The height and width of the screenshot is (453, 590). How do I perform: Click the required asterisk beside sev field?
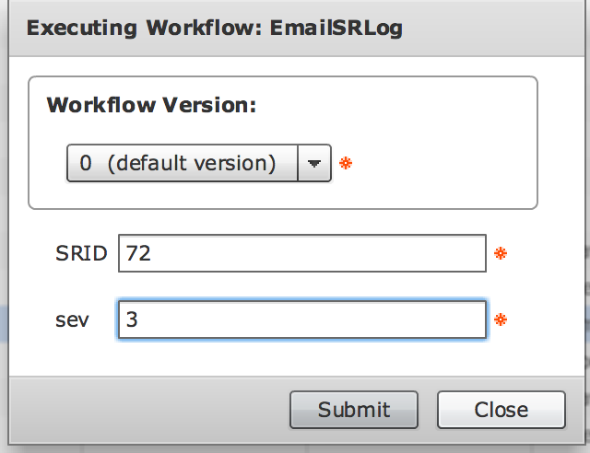tap(501, 319)
